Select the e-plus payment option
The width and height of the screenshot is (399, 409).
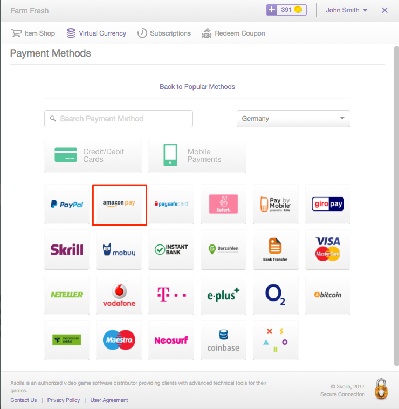pos(223,295)
